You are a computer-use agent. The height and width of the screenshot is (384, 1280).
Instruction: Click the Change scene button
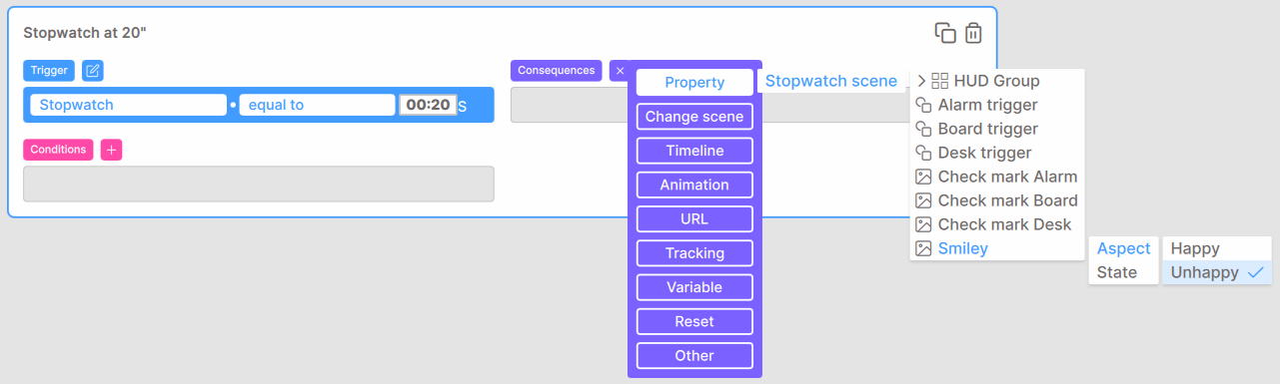click(694, 117)
